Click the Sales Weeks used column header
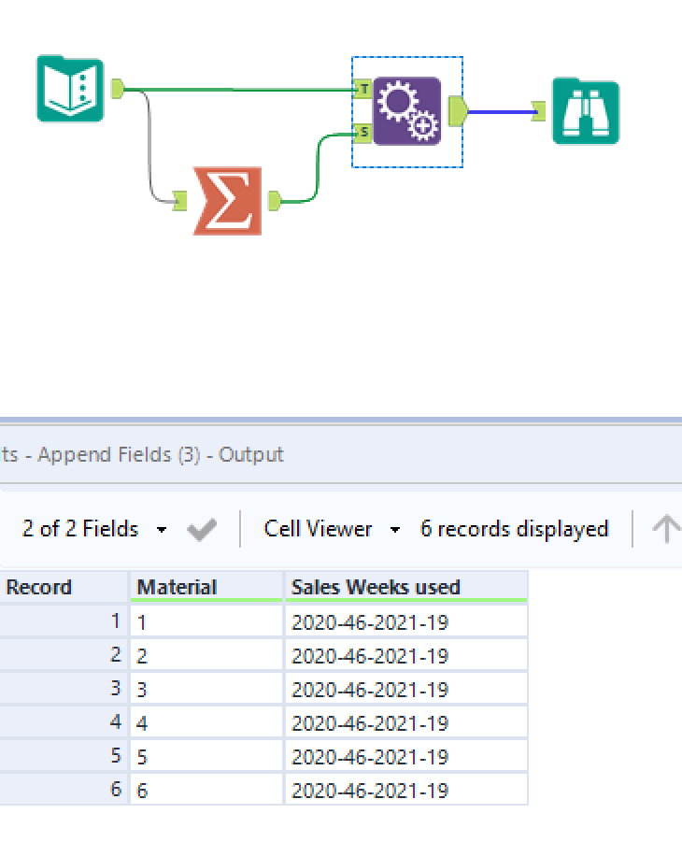 pos(405,588)
